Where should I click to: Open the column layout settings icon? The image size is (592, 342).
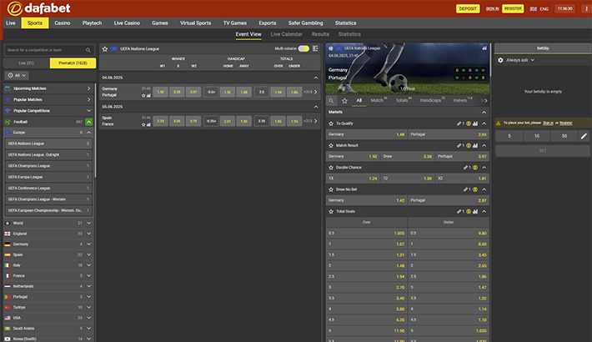(x=315, y=48)
